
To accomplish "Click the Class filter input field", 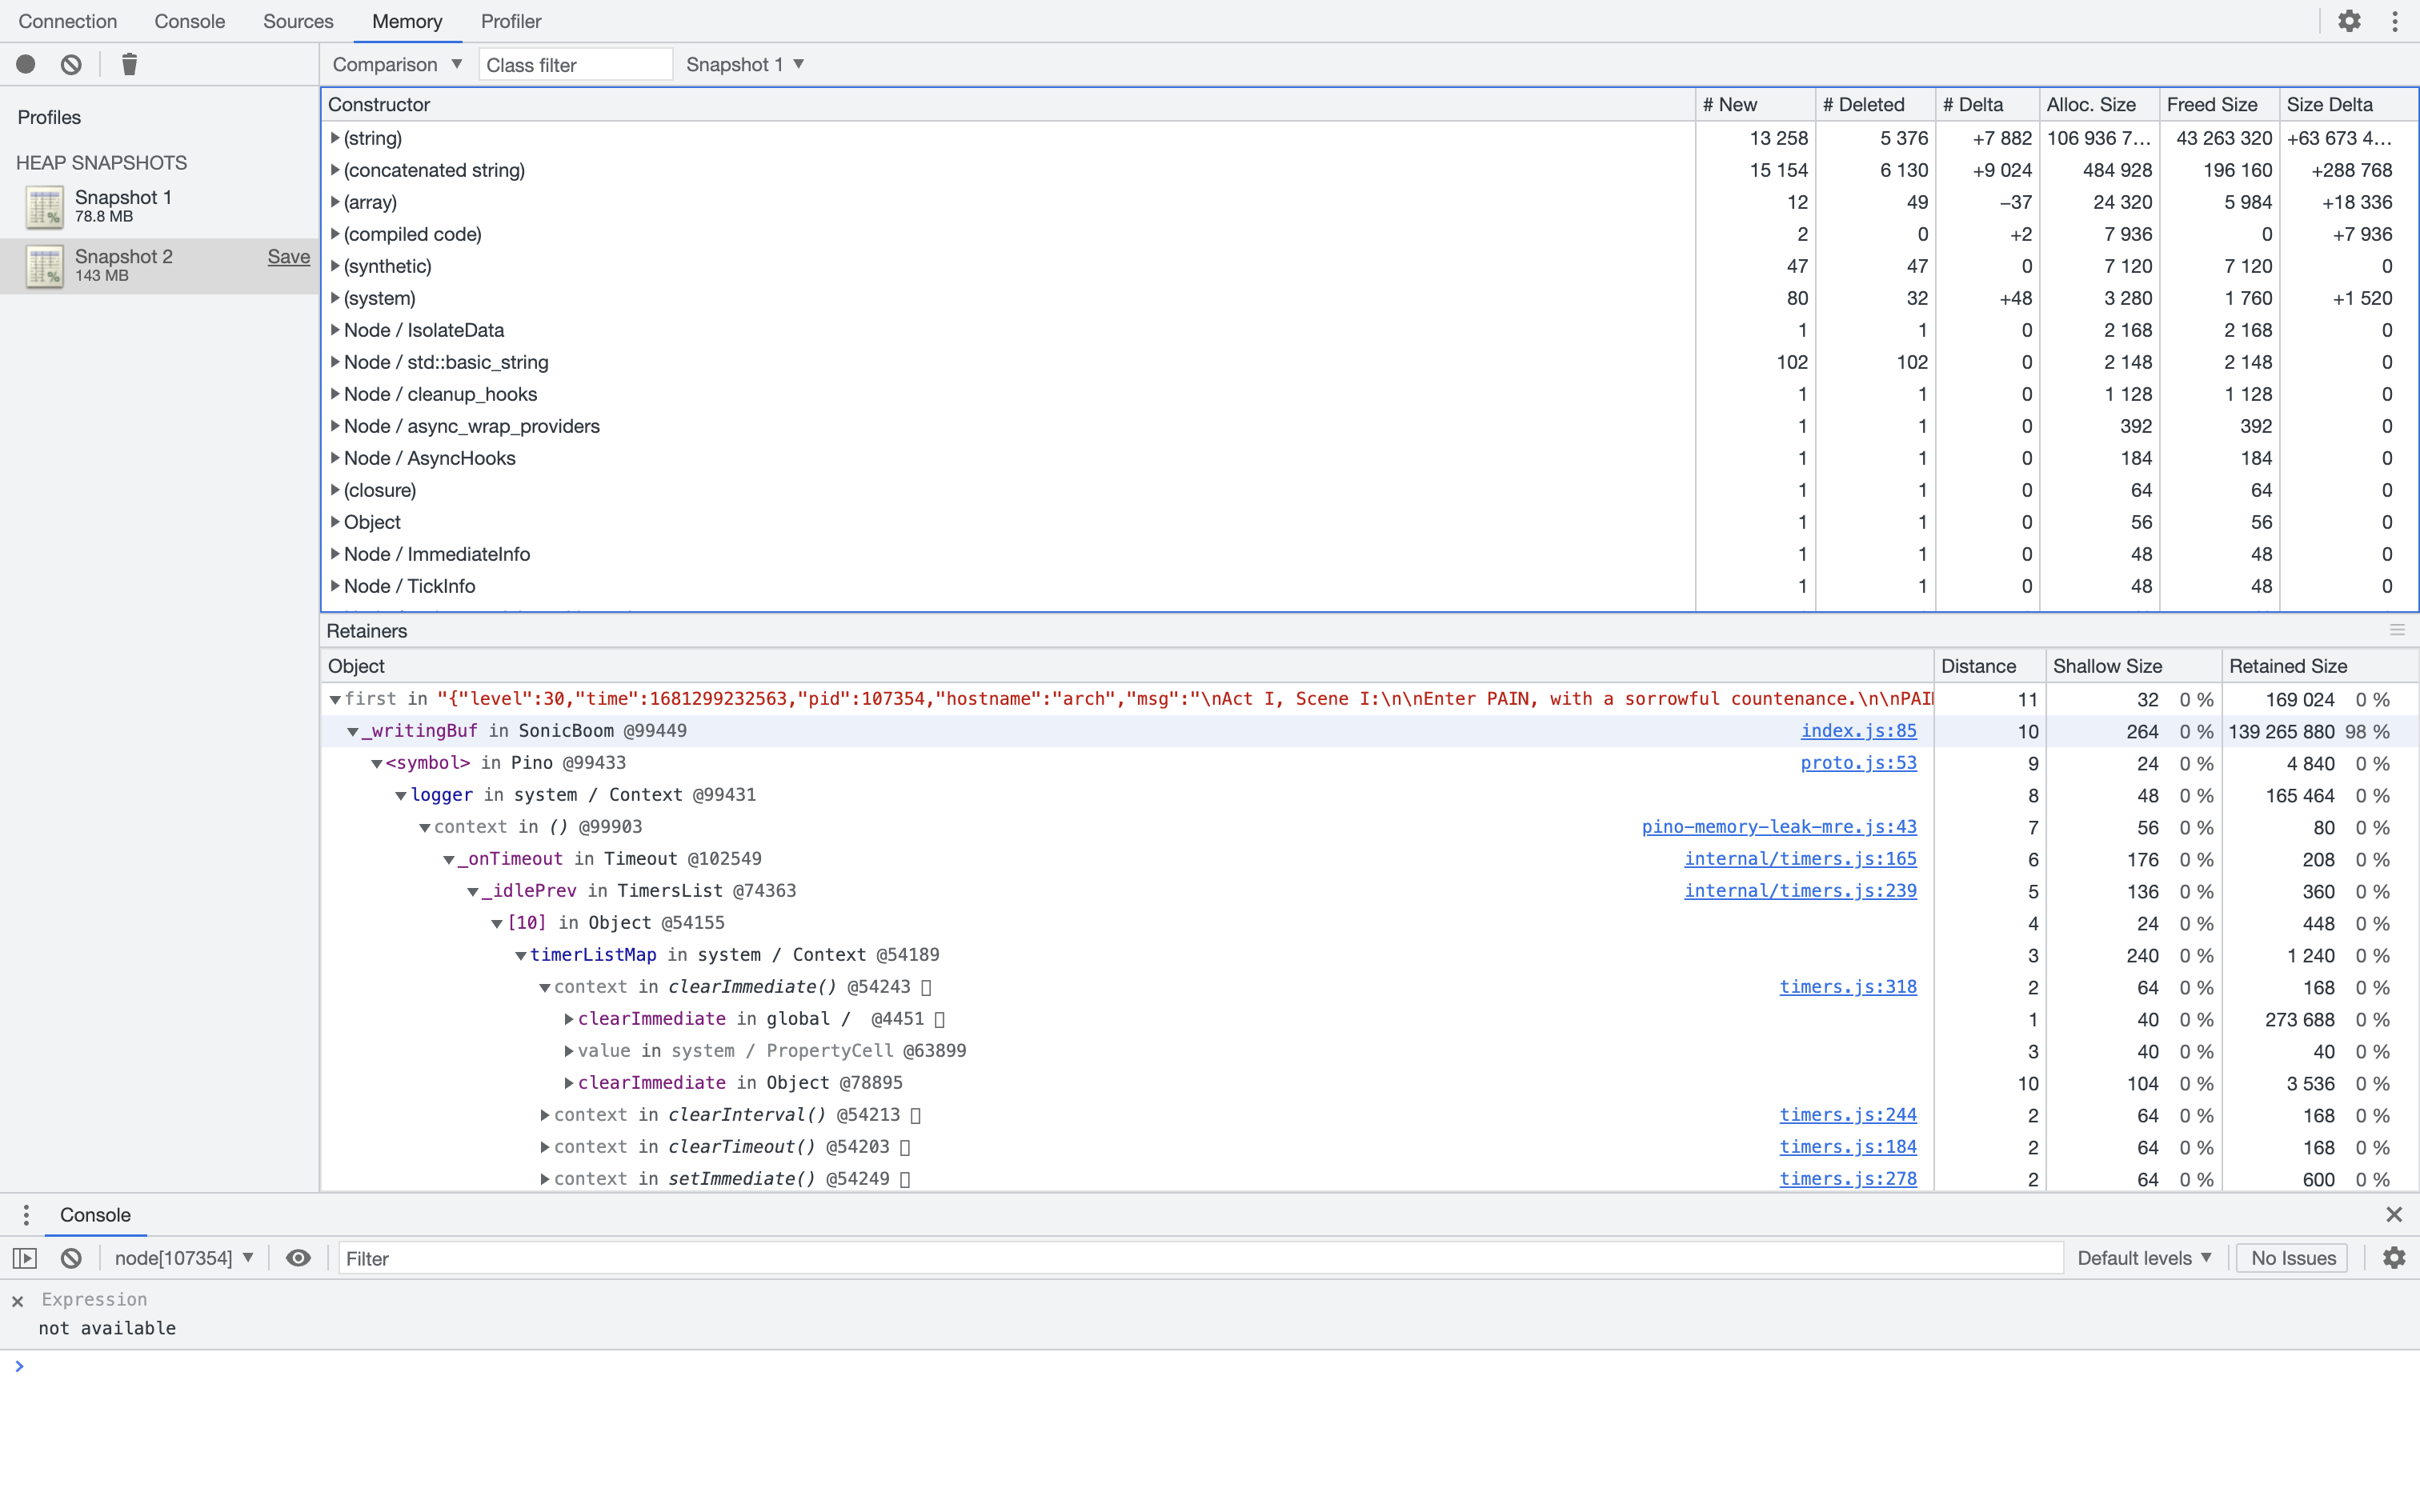I will tap(575, 63).
